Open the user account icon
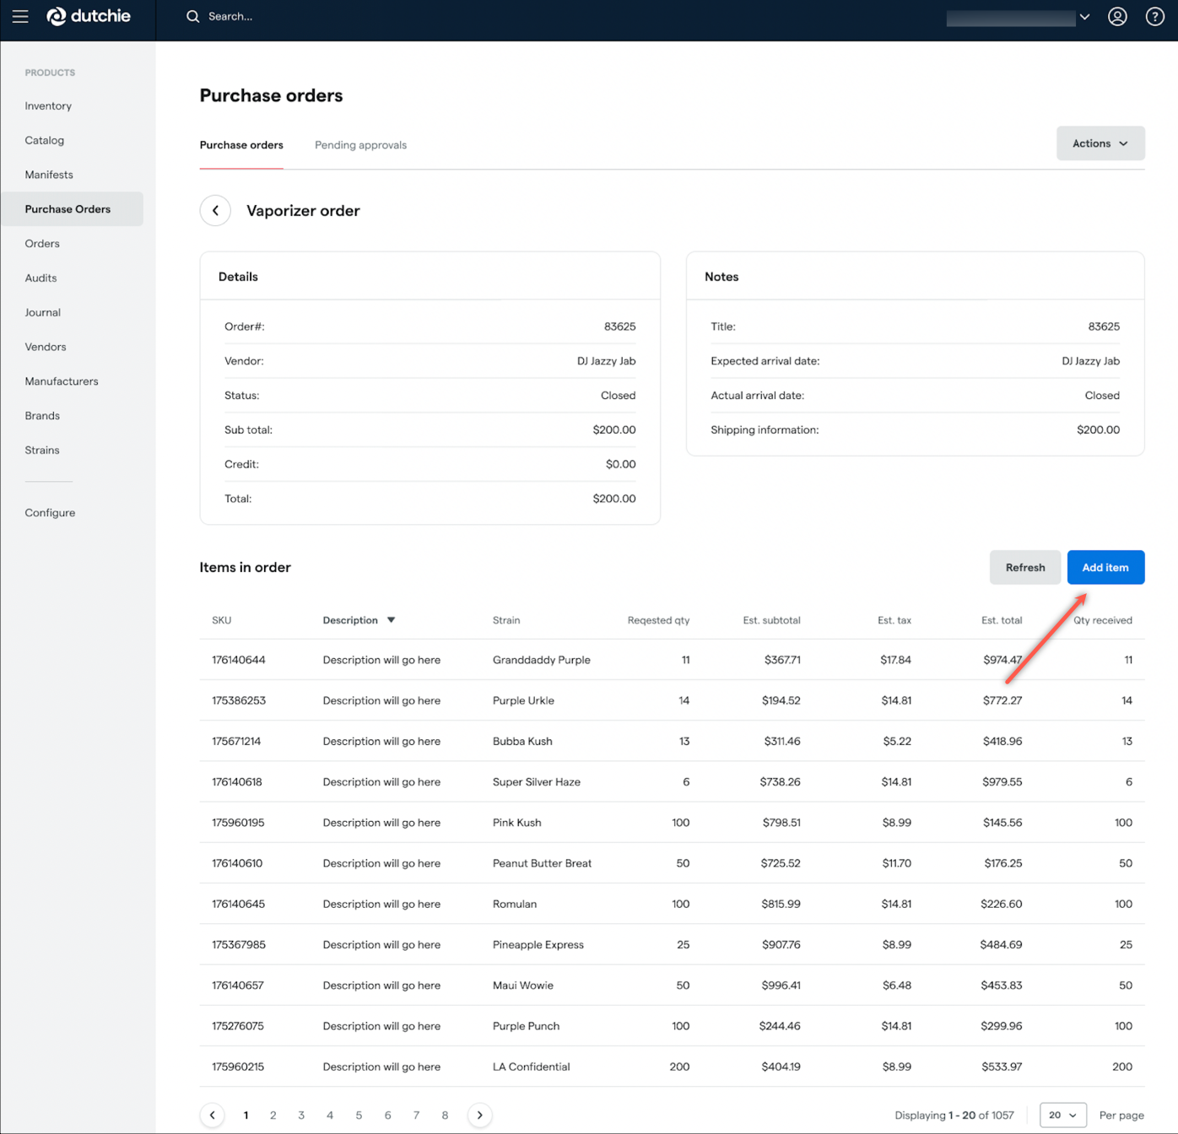 click(x=1117, y=16)
